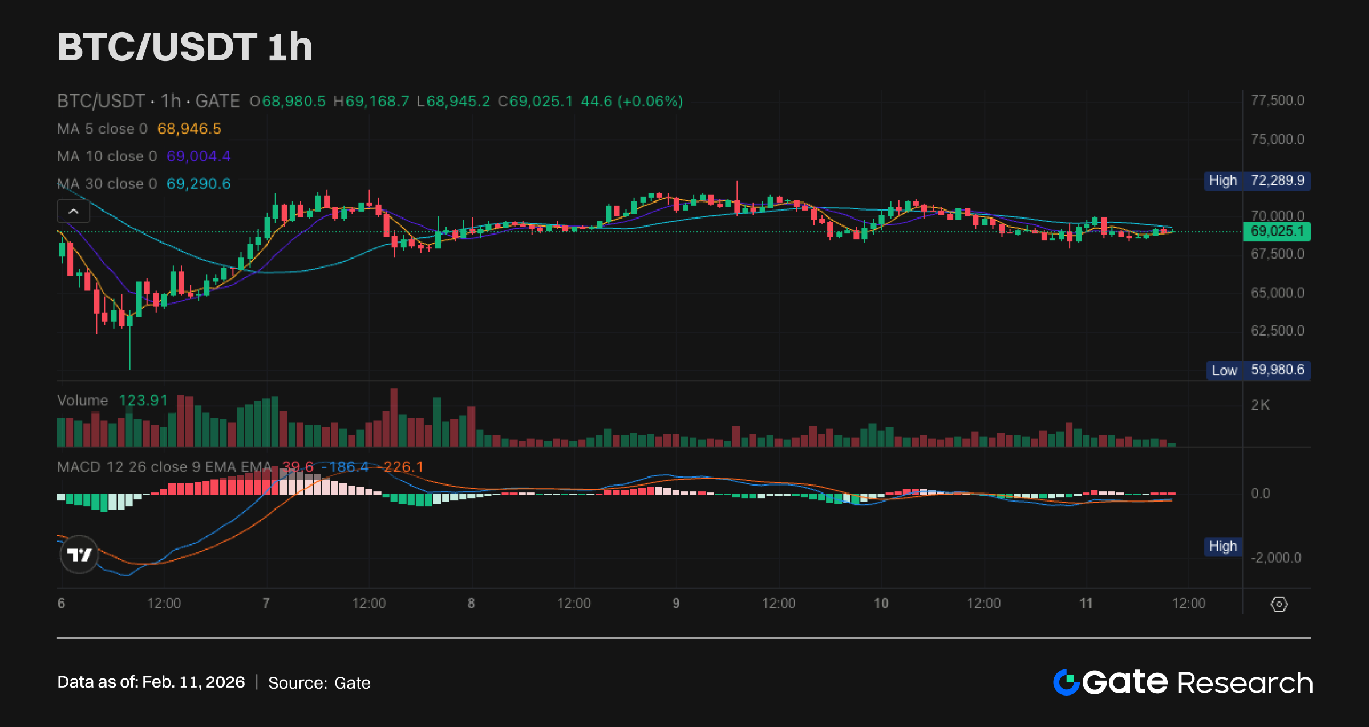Select the MA 10 close indicator label
Image resolution: width=1369 pixels, height=727 pixels.
(107, 156)
